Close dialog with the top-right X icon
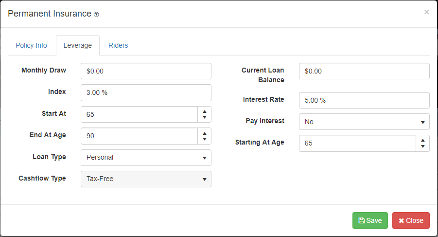 [426, 12]
